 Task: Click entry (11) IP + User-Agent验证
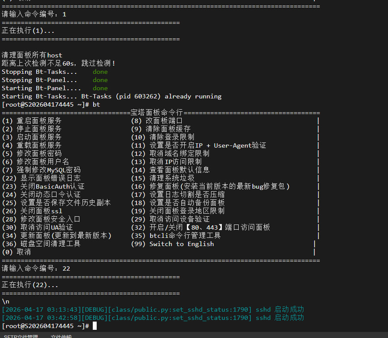pos(199,145)
